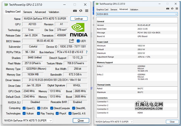Take a screenshot with the camera icon in the left GPU-Z window
Screen dimensions: 181x126
[75, 11]
